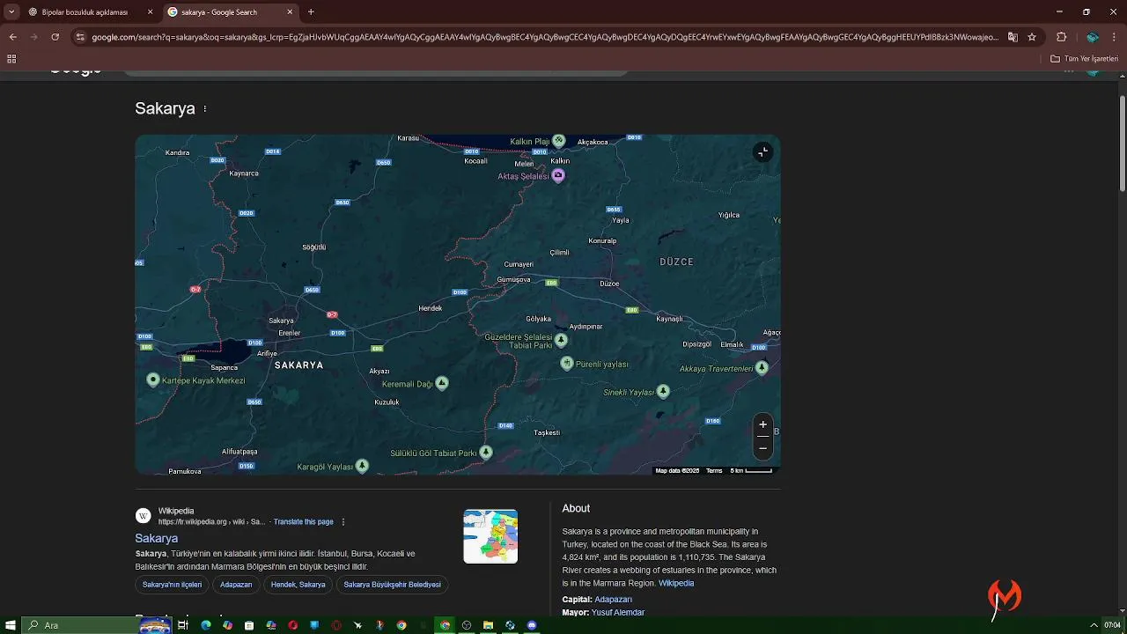
Task: Select Güzeldere Şelalesi Tabiat Parkı pin
Action: point(561,340)
